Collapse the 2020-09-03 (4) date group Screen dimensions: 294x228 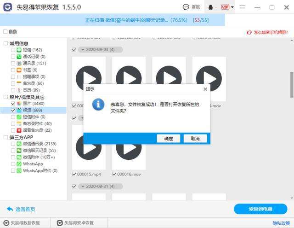coord(83,50)
